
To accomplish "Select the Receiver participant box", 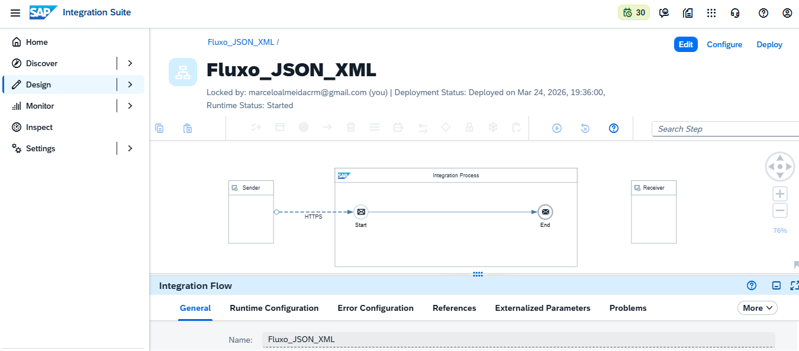I will pos(654,212).
